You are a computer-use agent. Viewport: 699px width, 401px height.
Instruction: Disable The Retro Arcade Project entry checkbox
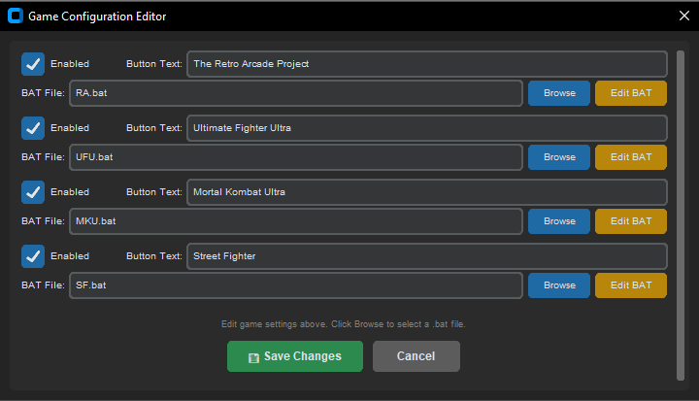[33, 64]
